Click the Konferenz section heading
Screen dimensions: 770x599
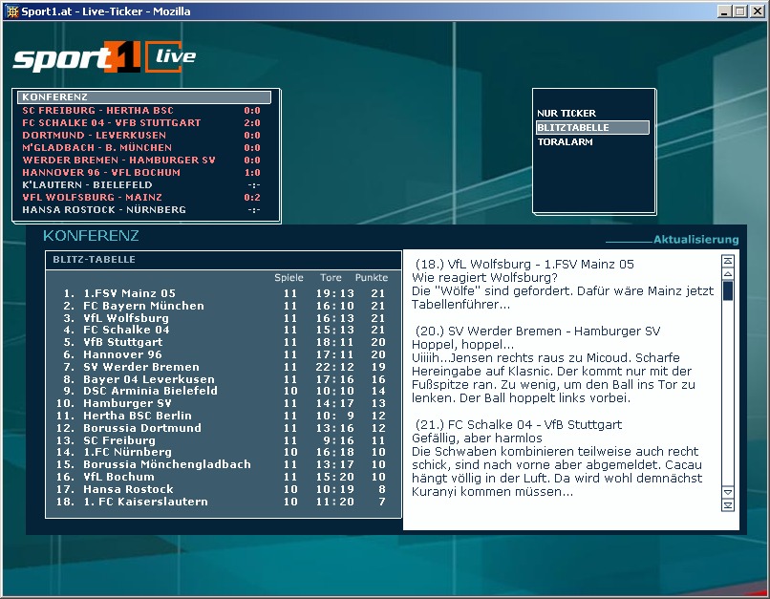[91, 236]
